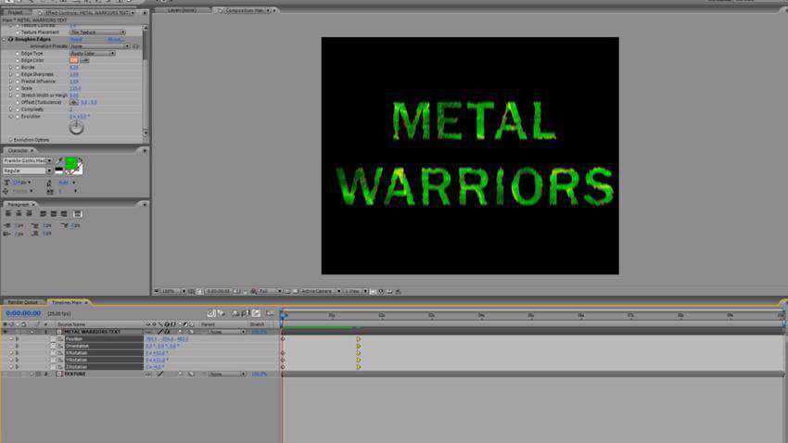Toggle visibility of METAL WARRIORS TEXT layer

point(5,332)
